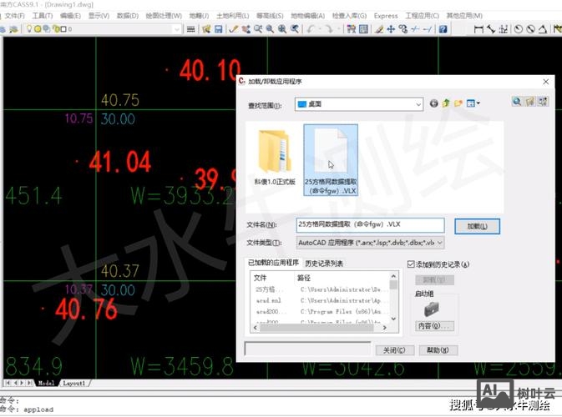Select the Move cross-arrows tool
Image resolution: width=562 pixels, height=417 pixels.
tap(391, 29)
